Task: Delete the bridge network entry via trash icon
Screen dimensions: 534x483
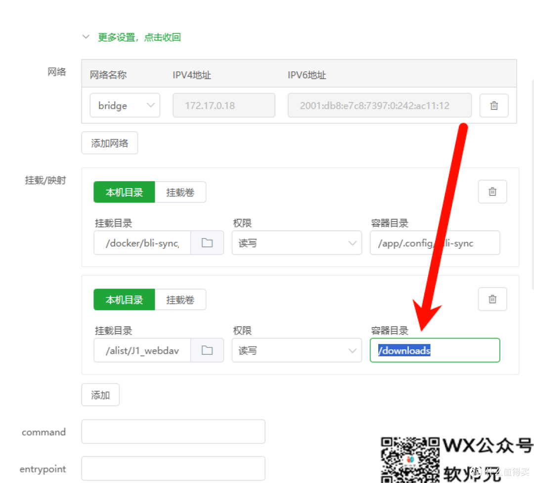Action: [x=494, y=105]
